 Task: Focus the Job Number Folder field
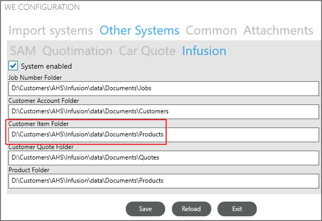164,88
